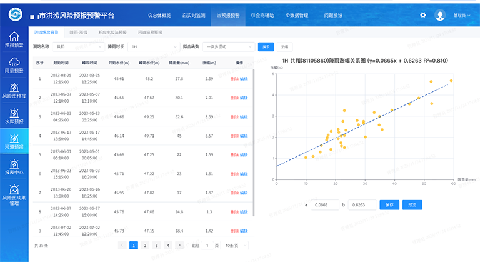Delete row 3 record (2023-05-23)
The height and width of the screenshot is (262, 480).
pyautogui.click(x=234, y=117)
